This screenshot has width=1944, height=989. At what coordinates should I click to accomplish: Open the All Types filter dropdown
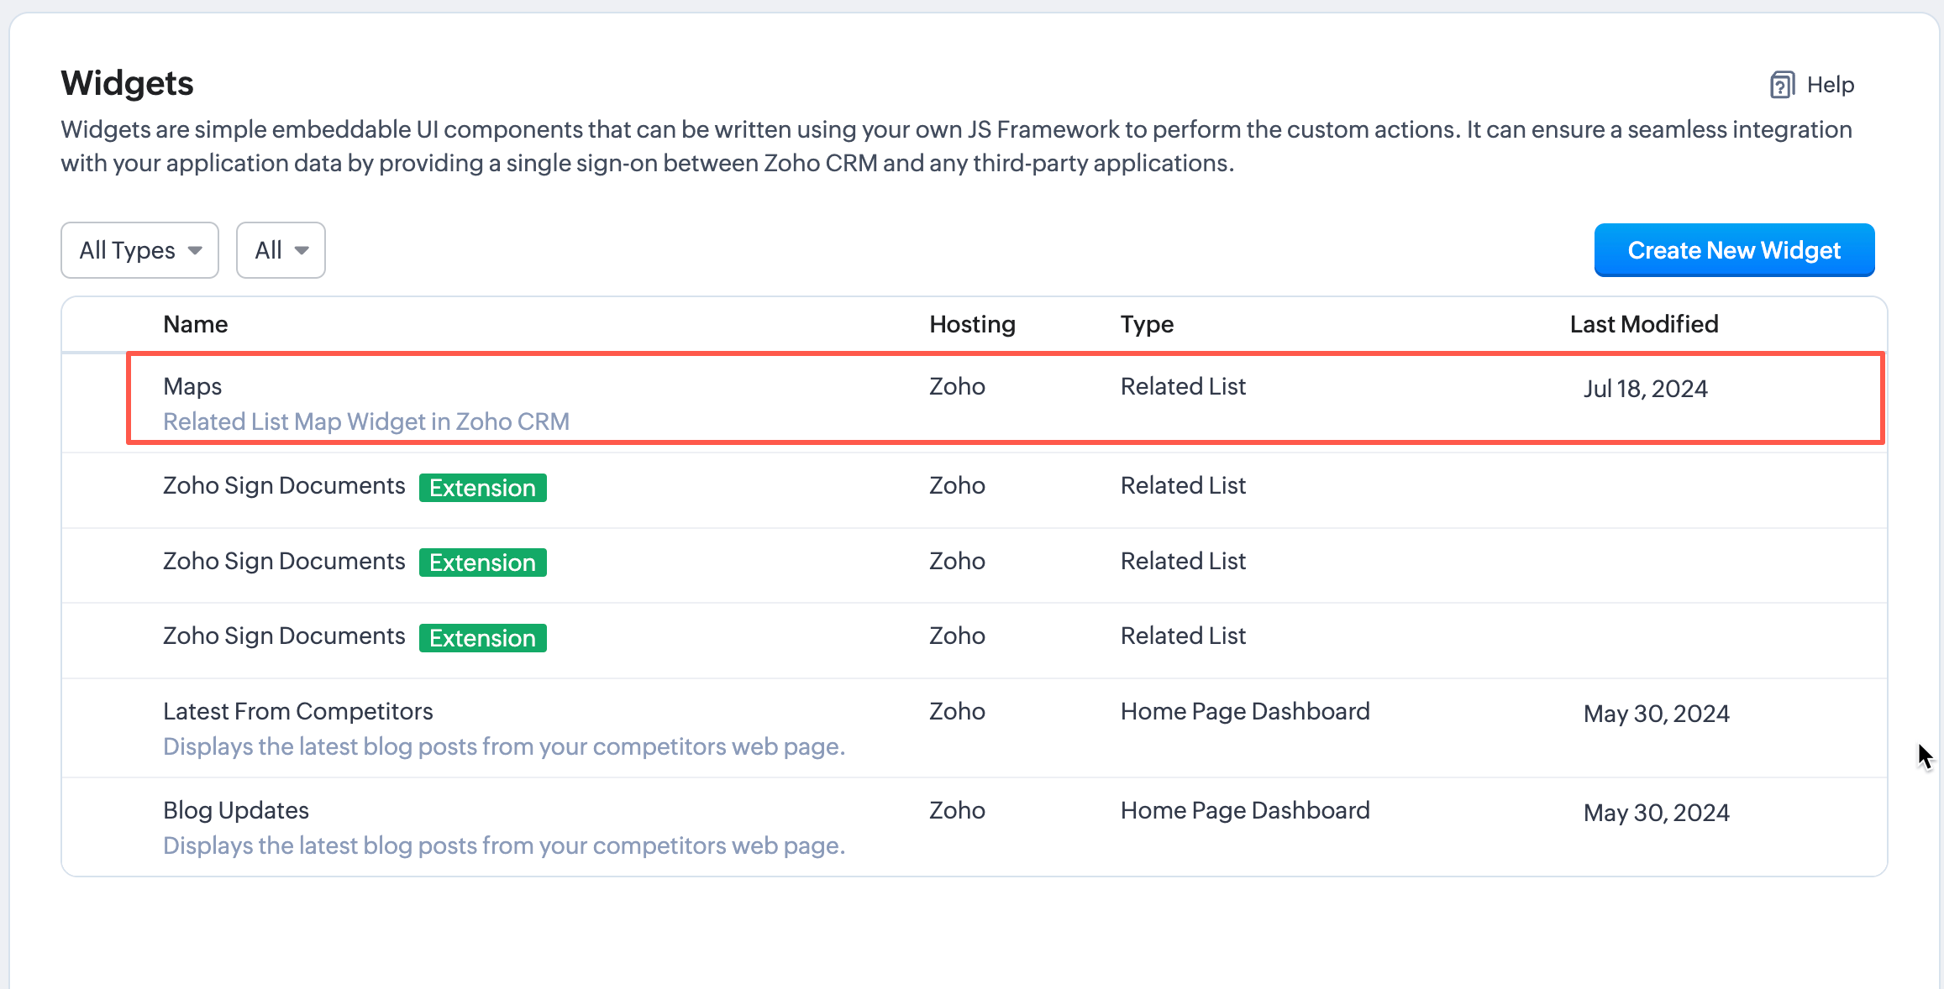click(x=139, y=250)
